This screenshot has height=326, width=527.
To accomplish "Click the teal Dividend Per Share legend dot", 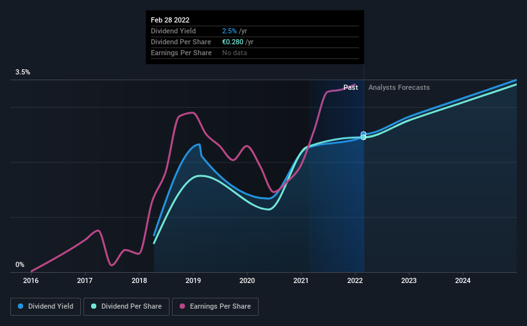I will pyautogui.click(x=94, y=306).
